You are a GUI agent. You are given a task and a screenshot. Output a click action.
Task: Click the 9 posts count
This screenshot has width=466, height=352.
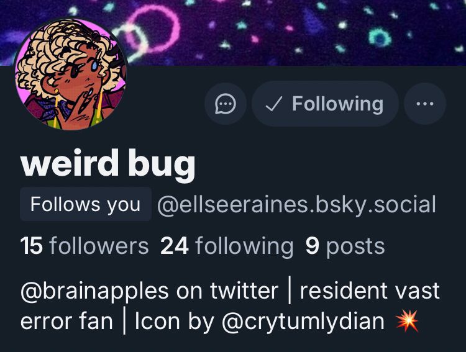(x=345, y=246)
